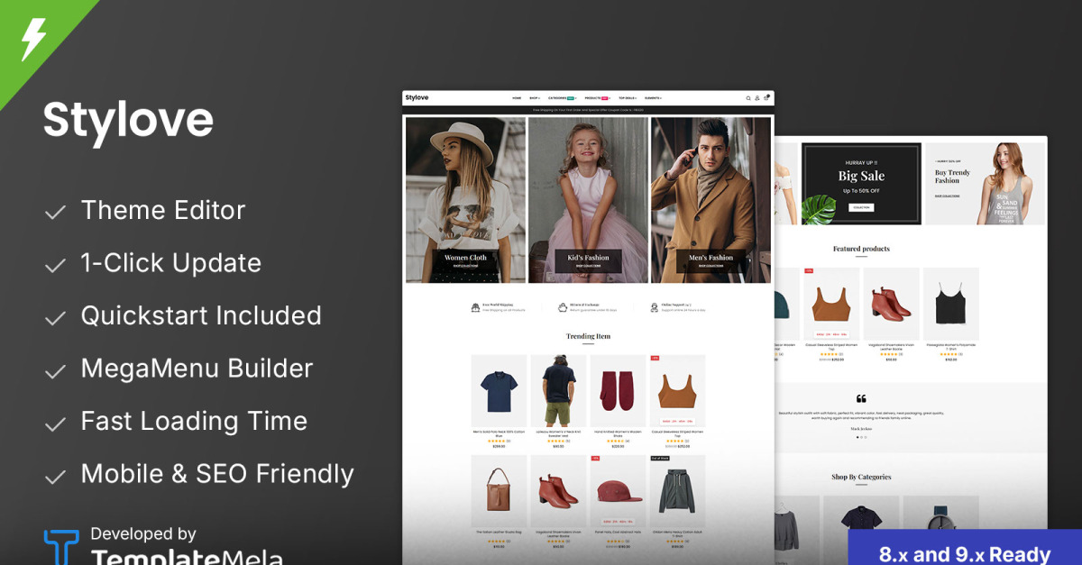Open brown crop top in Trending Item
This screenshot has width=1082, height=565.
pyautogui.click(x=677, y=390)
